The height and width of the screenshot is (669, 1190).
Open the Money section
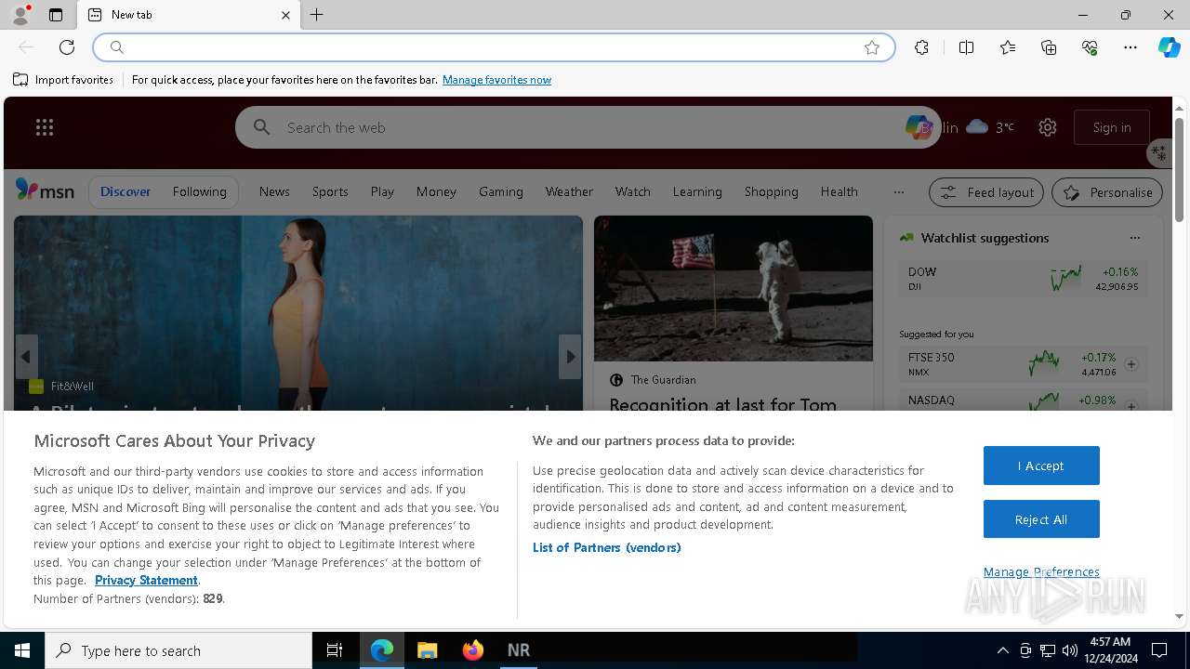tap(436, 191)
